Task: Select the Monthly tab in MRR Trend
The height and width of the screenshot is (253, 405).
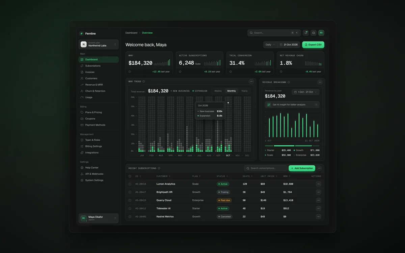Action: pyautogui.click(x=232, y=91)
